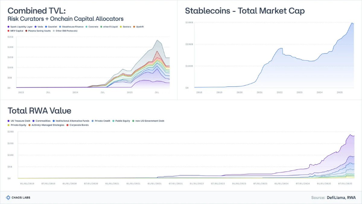Toggle the Gauntlet legend entry

(x=51, y=27)
